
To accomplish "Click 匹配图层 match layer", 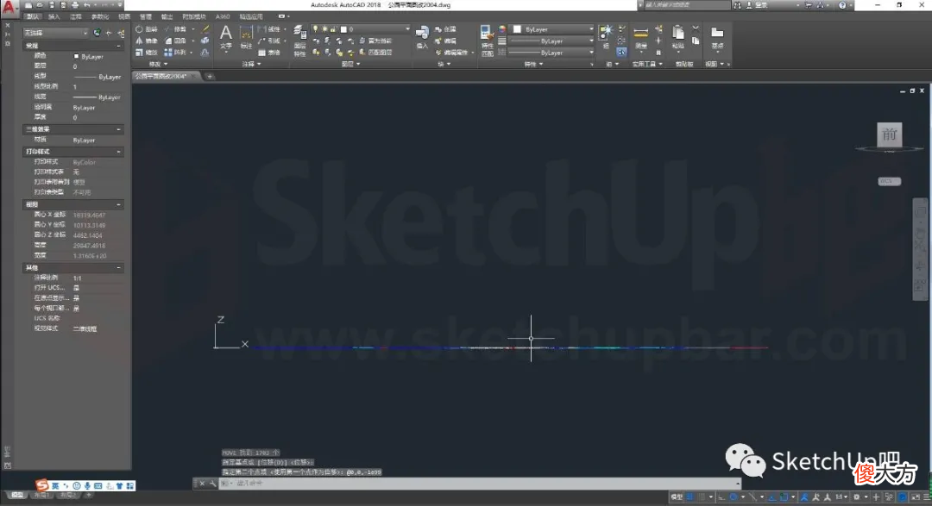I will point(375,53).
